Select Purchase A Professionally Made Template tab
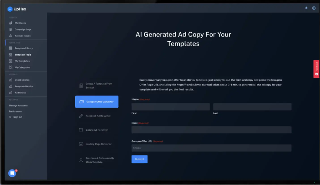 pos(97,160)
